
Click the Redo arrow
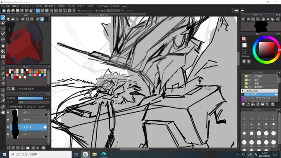[242, 11]
